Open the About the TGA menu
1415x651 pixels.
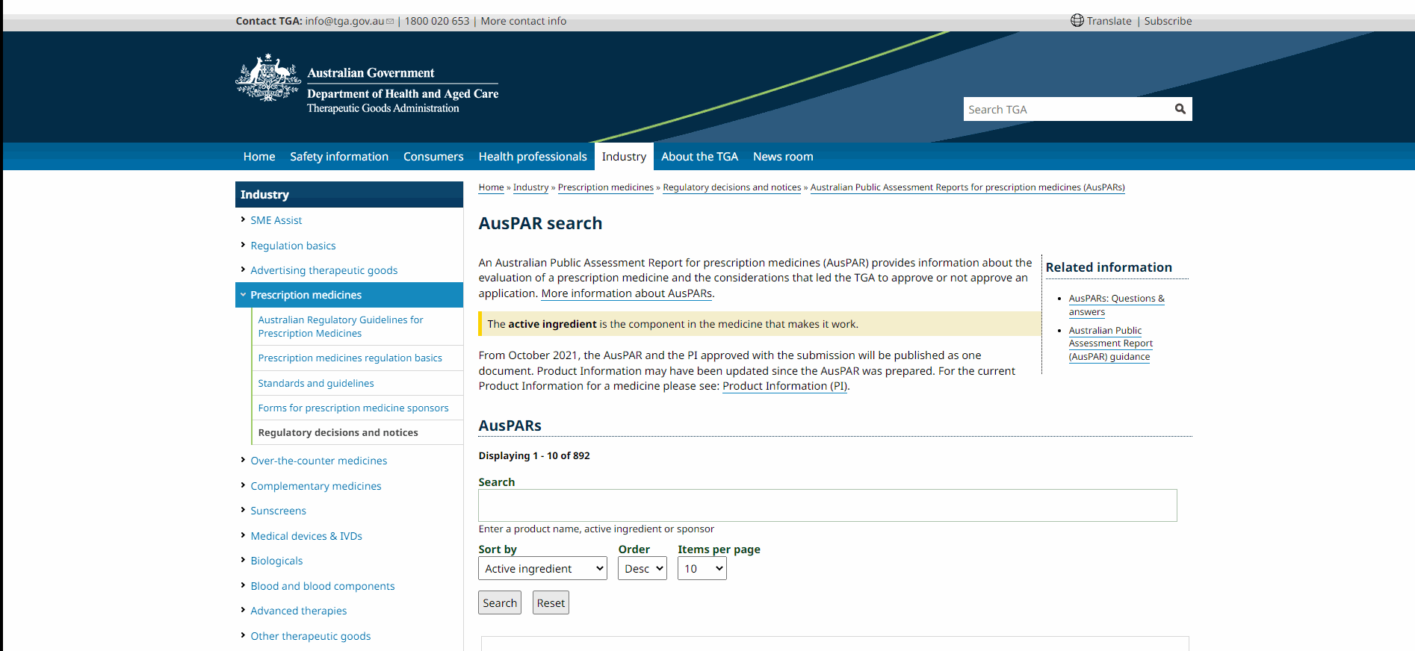click(699, 157)
